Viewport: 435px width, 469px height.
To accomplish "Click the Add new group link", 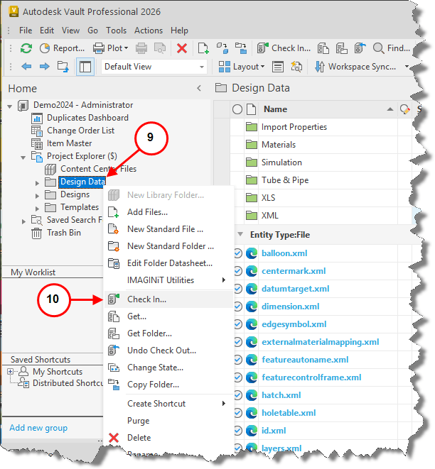I will tap(38, 428).
